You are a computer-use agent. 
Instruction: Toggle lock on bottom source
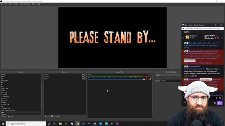(85, 79)
